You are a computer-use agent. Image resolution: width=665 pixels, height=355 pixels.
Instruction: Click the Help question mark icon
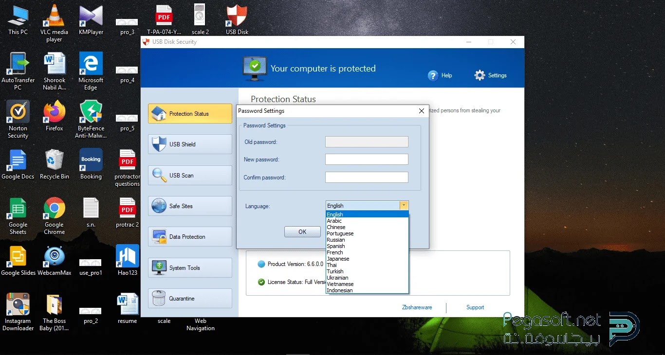coord(433,75)
